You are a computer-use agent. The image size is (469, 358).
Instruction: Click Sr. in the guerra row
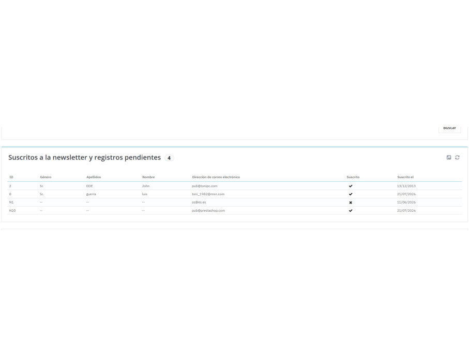pyautogui.click(x=41, y=194)
